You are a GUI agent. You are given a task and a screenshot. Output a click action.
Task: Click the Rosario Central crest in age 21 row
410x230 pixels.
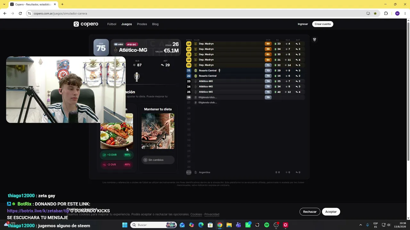[196, 71]
